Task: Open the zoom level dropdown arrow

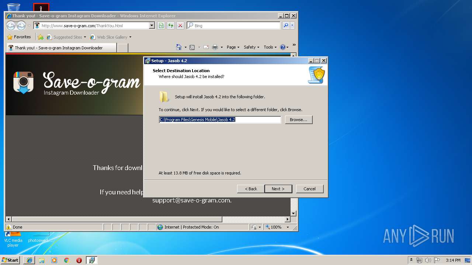Action: (288, 227)
